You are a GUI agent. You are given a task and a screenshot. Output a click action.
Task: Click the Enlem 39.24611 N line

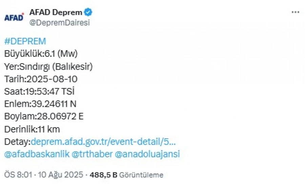[43, 104]
